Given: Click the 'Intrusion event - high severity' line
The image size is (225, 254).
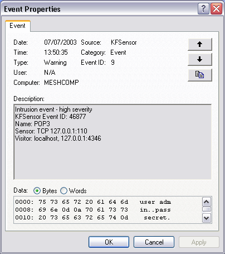Looking at the screenshot, I should coord(53,109).
